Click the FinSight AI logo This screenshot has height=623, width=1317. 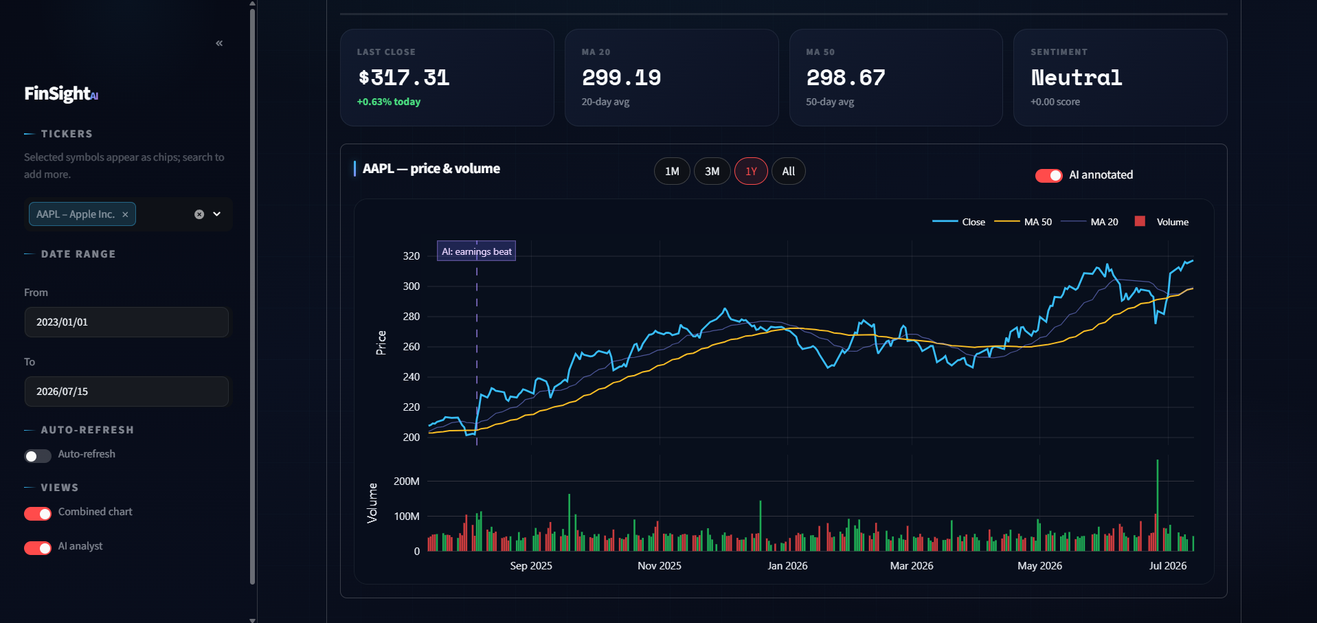(61, 93)
